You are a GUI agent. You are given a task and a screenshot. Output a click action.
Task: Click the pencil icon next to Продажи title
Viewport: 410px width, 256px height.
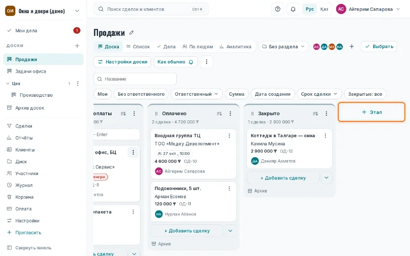click(132, 33)
